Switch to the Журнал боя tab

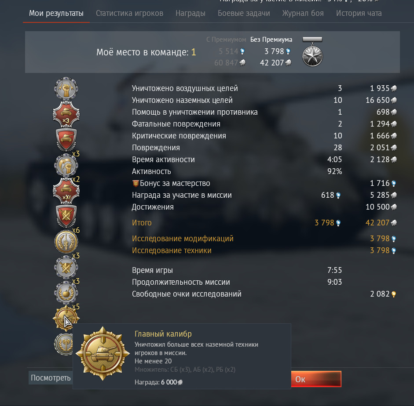[303, 13]
